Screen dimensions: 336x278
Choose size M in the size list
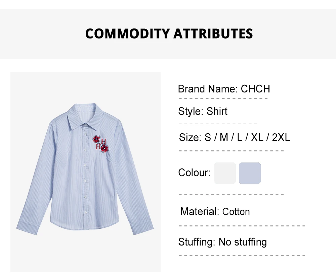[224, 137]
